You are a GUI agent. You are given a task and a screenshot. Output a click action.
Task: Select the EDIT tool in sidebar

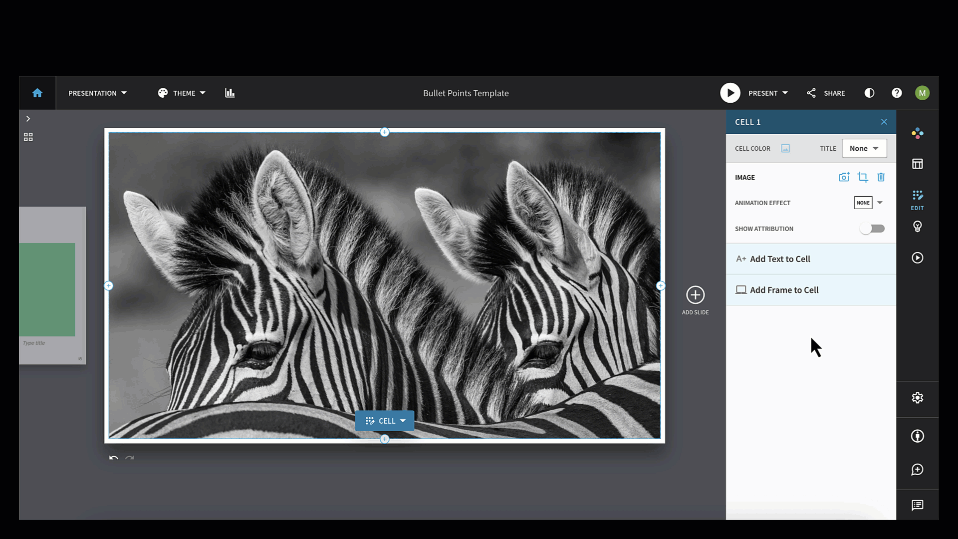pos(917,200)
